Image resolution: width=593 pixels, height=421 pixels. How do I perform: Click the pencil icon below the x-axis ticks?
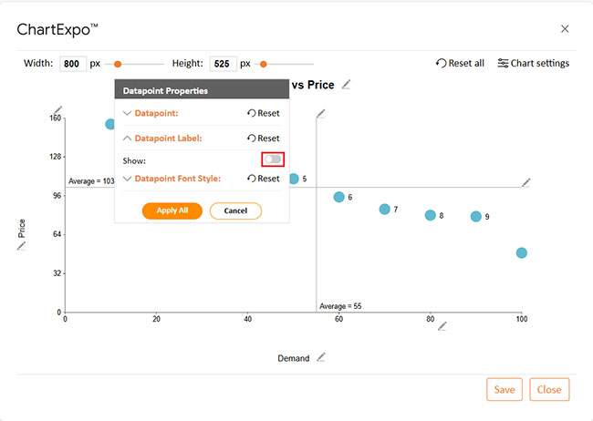coord(442,326)
